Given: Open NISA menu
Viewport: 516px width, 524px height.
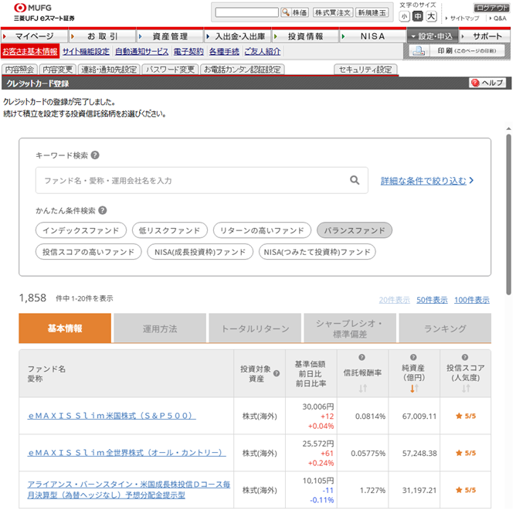Looking at the screenshot, I should point(373,36).
